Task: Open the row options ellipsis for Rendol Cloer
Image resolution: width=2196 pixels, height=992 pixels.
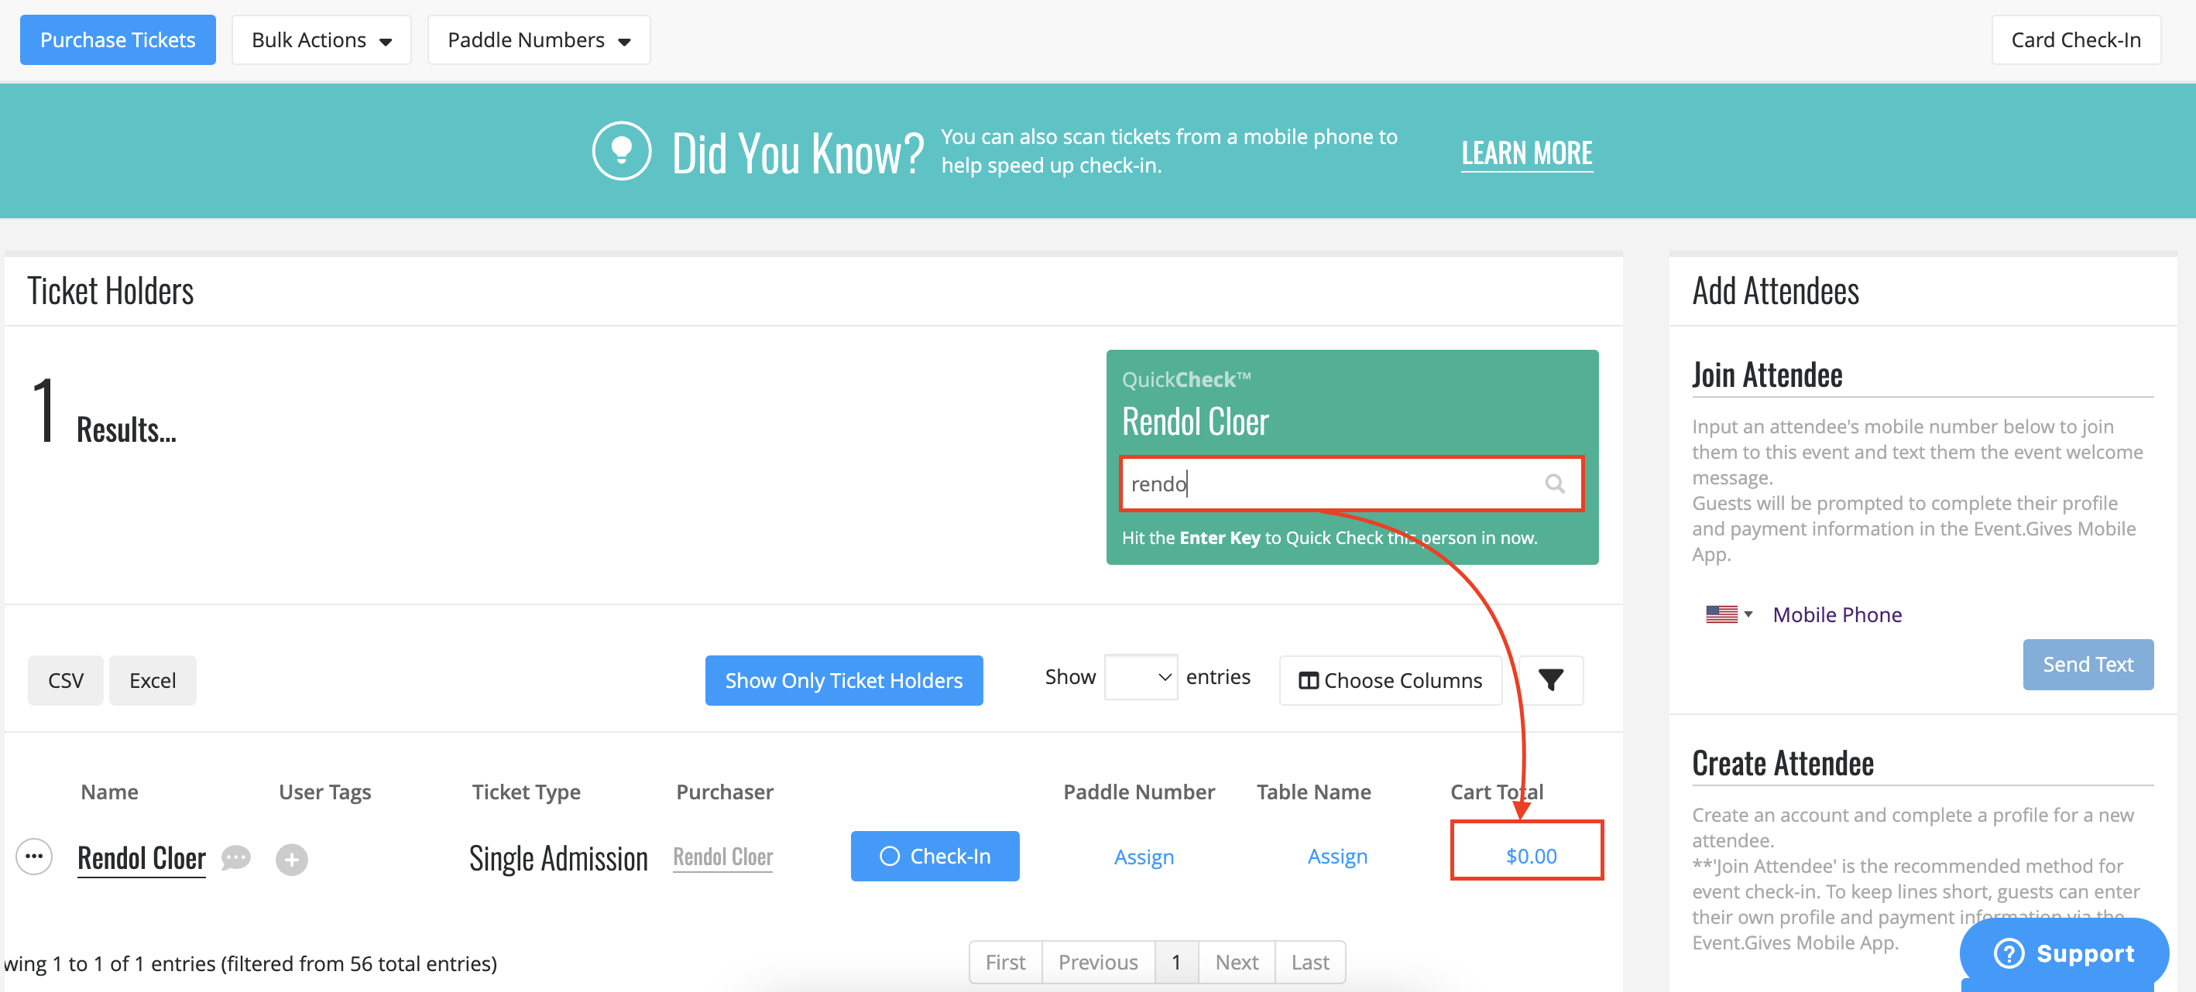Action: pos(34,857)
